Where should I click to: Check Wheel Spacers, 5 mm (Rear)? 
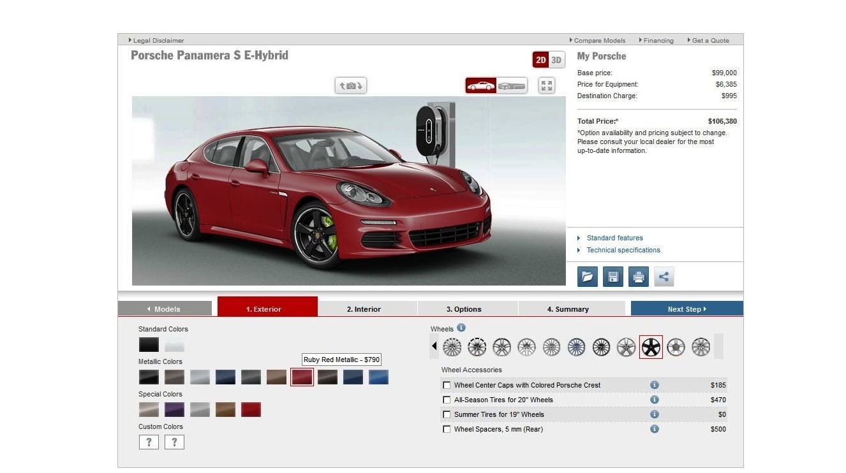point(447,429)
